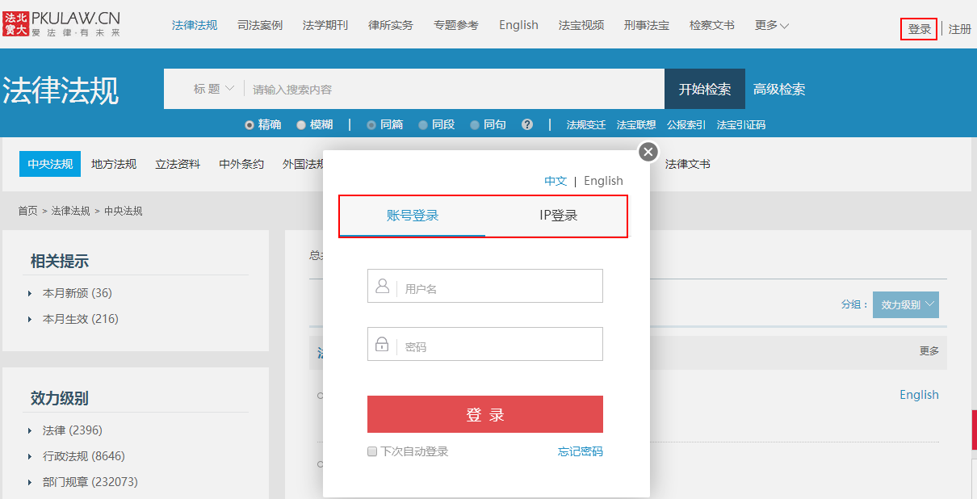
Task: Open English in top navigation
Action: 518,25
